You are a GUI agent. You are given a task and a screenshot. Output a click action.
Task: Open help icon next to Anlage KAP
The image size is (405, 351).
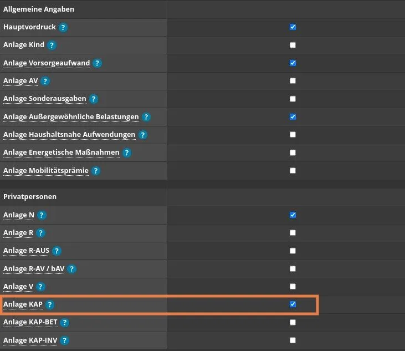coord(50,304)
